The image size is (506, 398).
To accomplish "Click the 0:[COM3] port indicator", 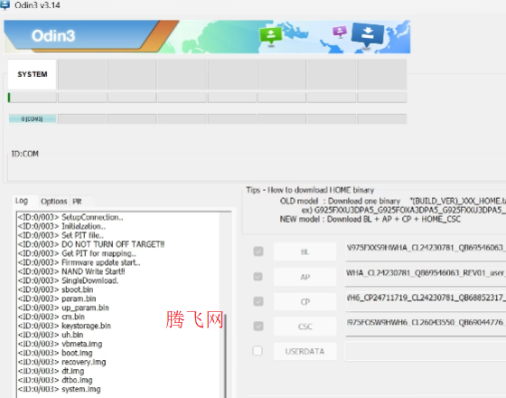I will 33,118.
